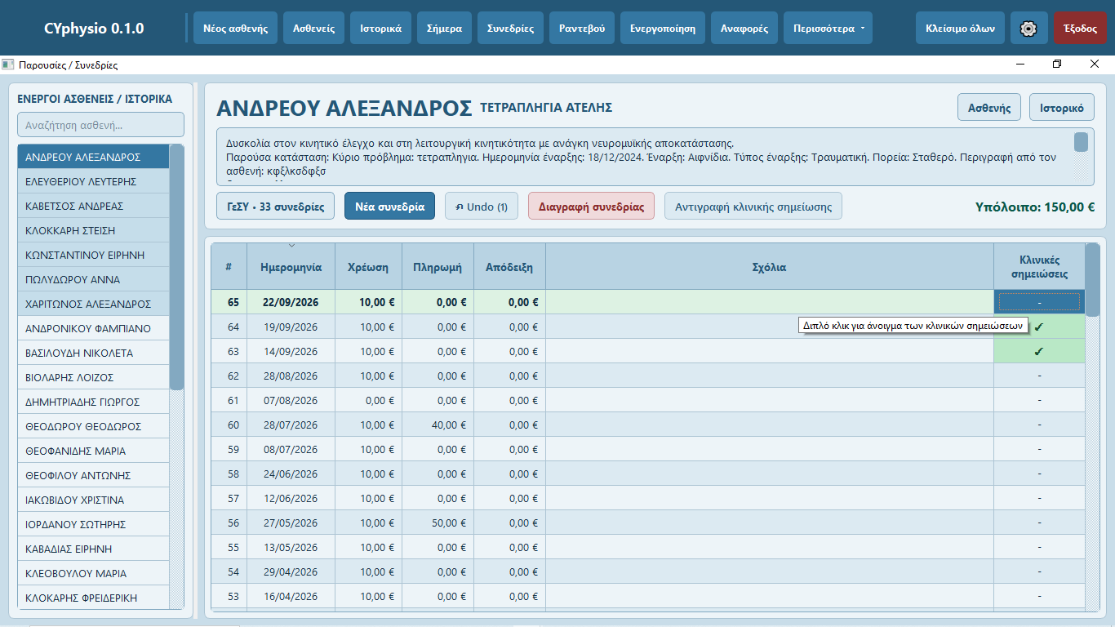Open settings via the gear icon
The image size is (1115, 627).
coord(1028,28)
